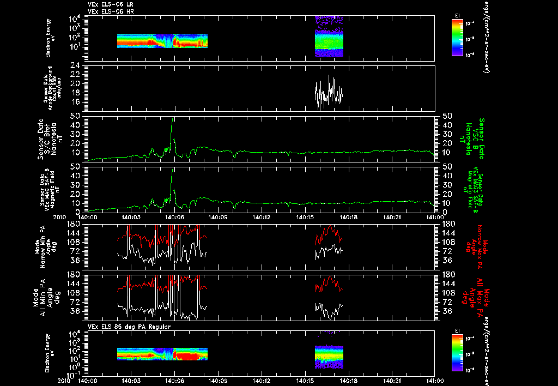
Task: Click the magnetic field spike peak in the S/C Btot panel
Action: (173, 118)
